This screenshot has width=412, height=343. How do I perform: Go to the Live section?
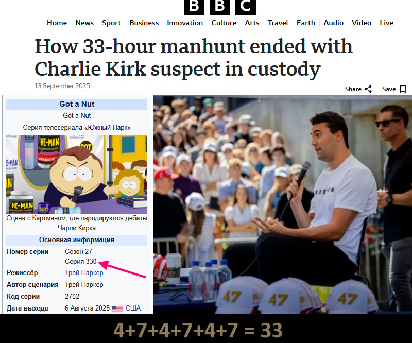(x=387, y=23)
